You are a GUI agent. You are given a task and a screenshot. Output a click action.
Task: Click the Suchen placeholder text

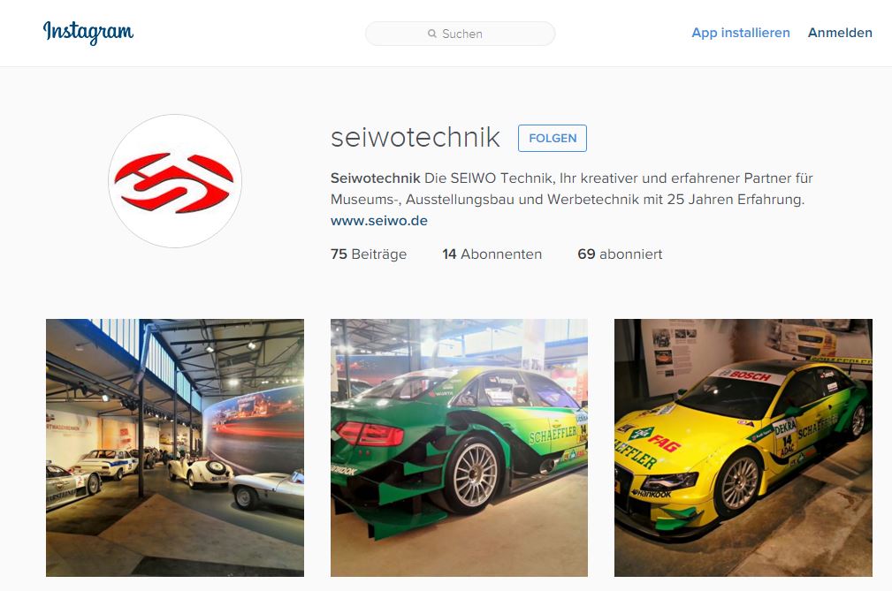point(462,34)
